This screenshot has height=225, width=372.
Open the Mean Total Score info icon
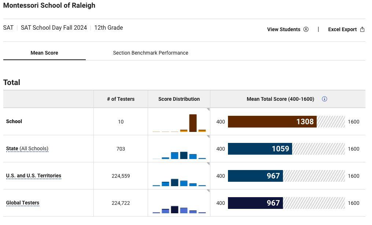pyautogui.click(x=324, y=99)
